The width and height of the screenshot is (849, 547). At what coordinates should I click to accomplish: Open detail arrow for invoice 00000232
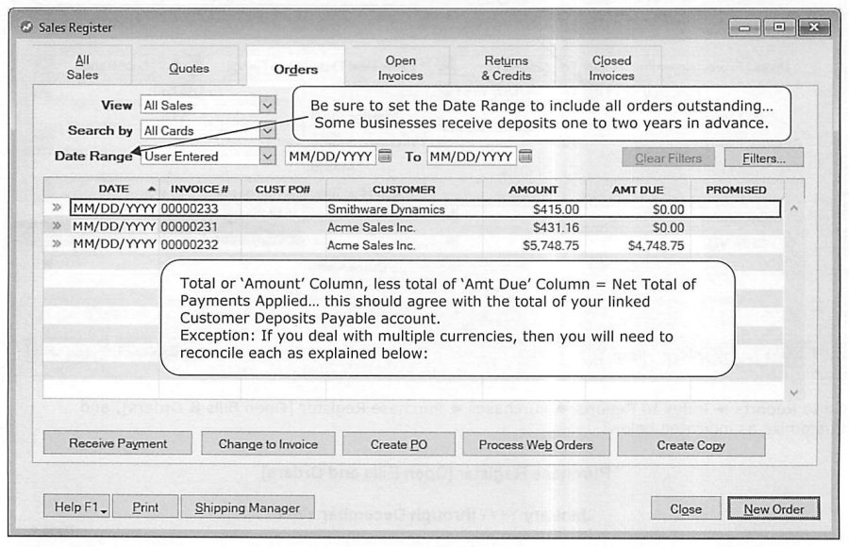click(x=57, y=243)
